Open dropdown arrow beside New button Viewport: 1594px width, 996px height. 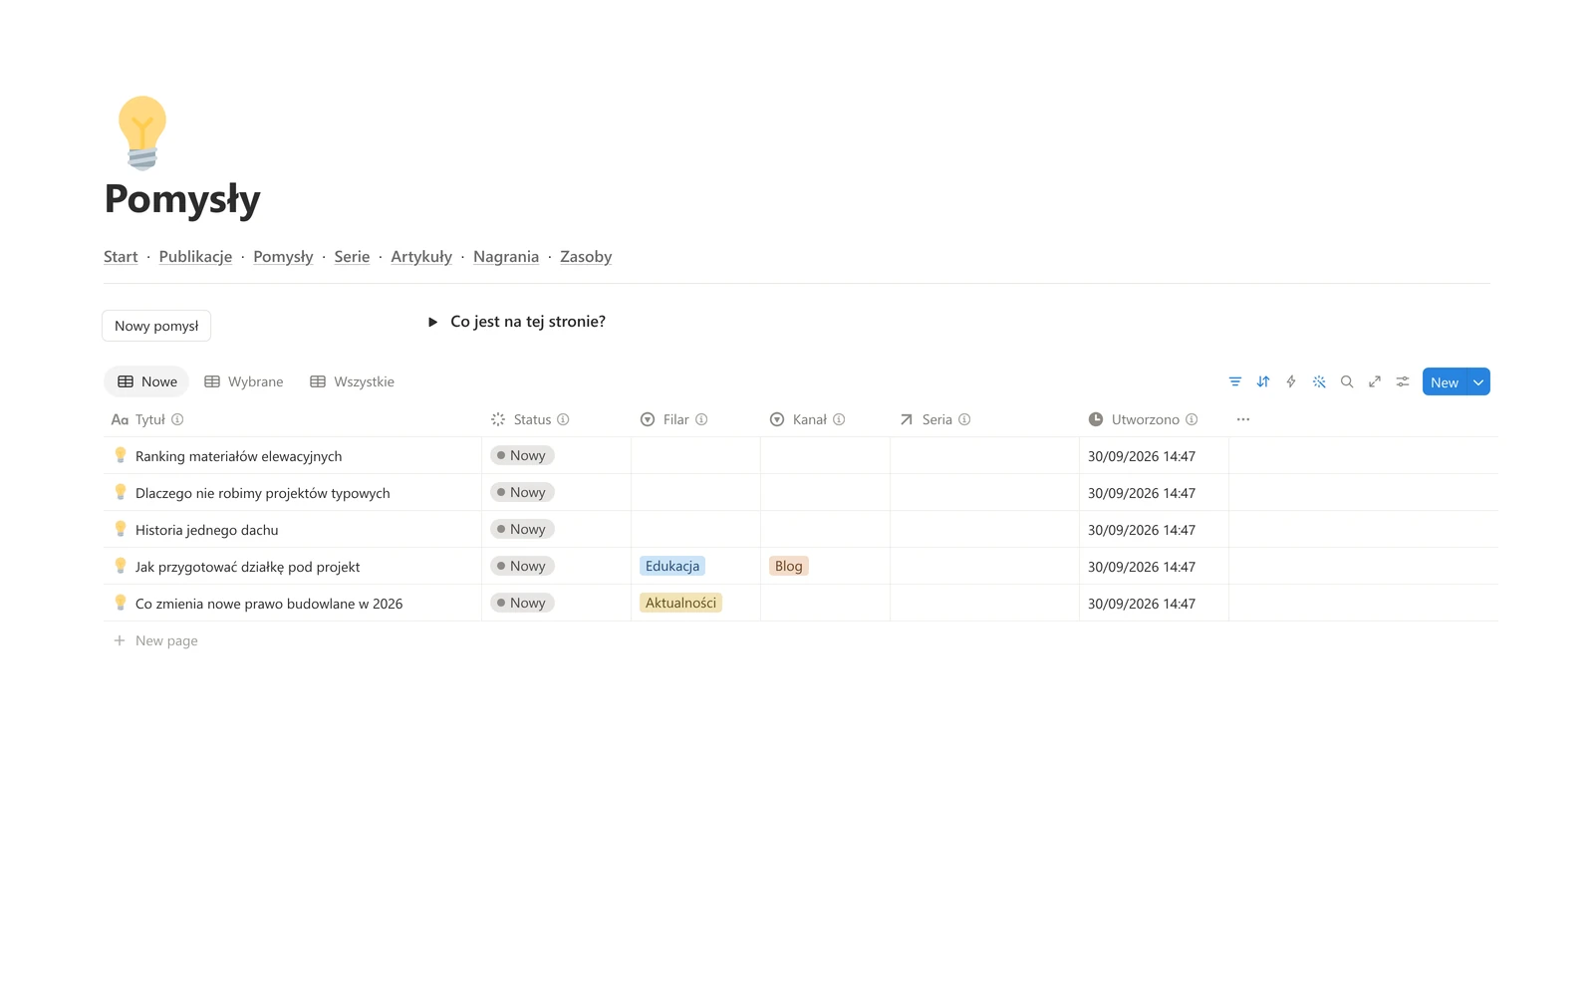(x=1478, y=381)
